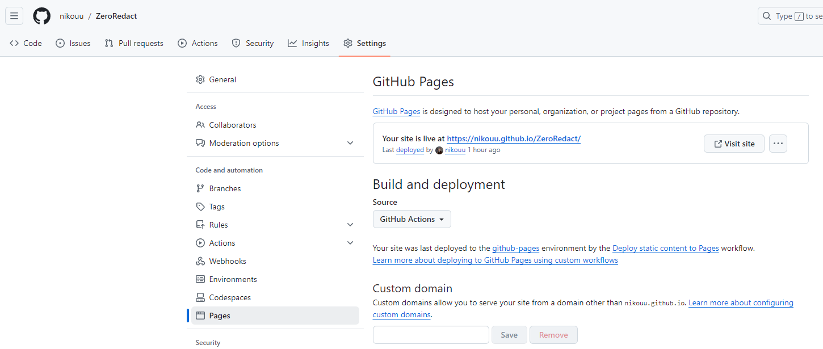Switch to the Pull requests tab
Screen dimensions: 823x349
(x=134, y=43)
